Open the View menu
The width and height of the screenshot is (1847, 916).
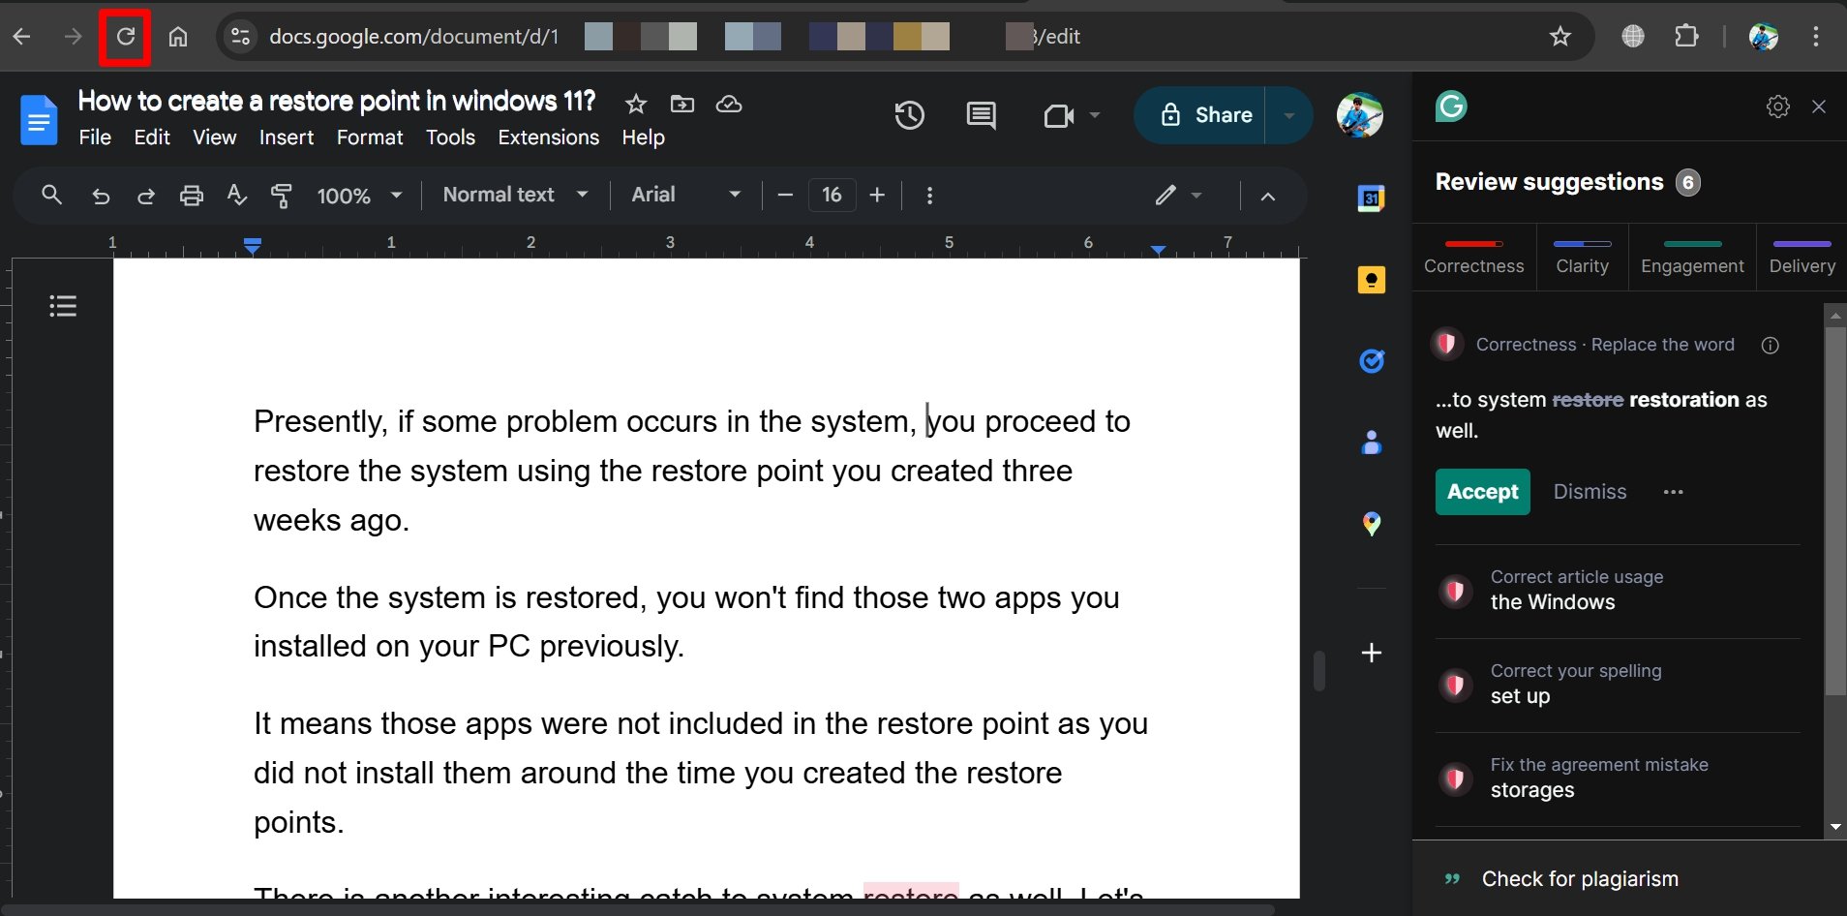tap(214, 137)
